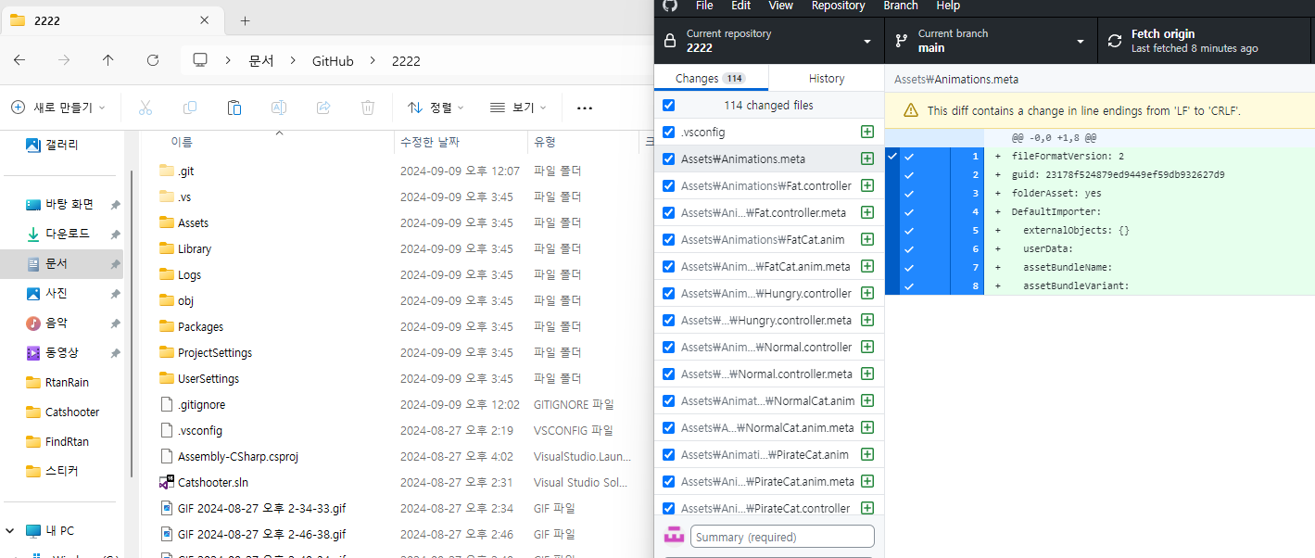Click the Copy icon in Explorer toolbar

tap(190, 108)
